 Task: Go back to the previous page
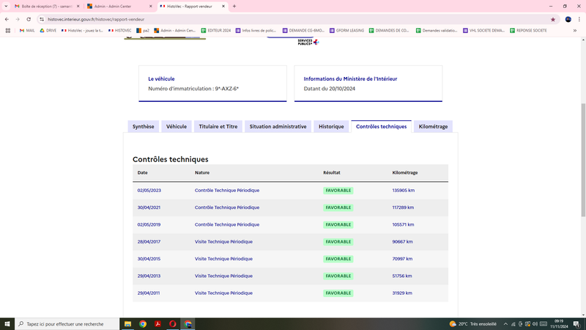coord(7,19)
